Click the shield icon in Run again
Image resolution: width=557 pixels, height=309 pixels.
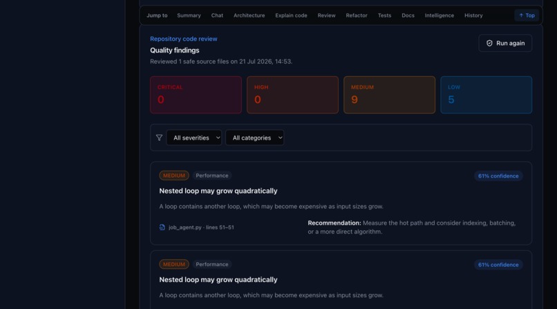click(x=489, y=43)
